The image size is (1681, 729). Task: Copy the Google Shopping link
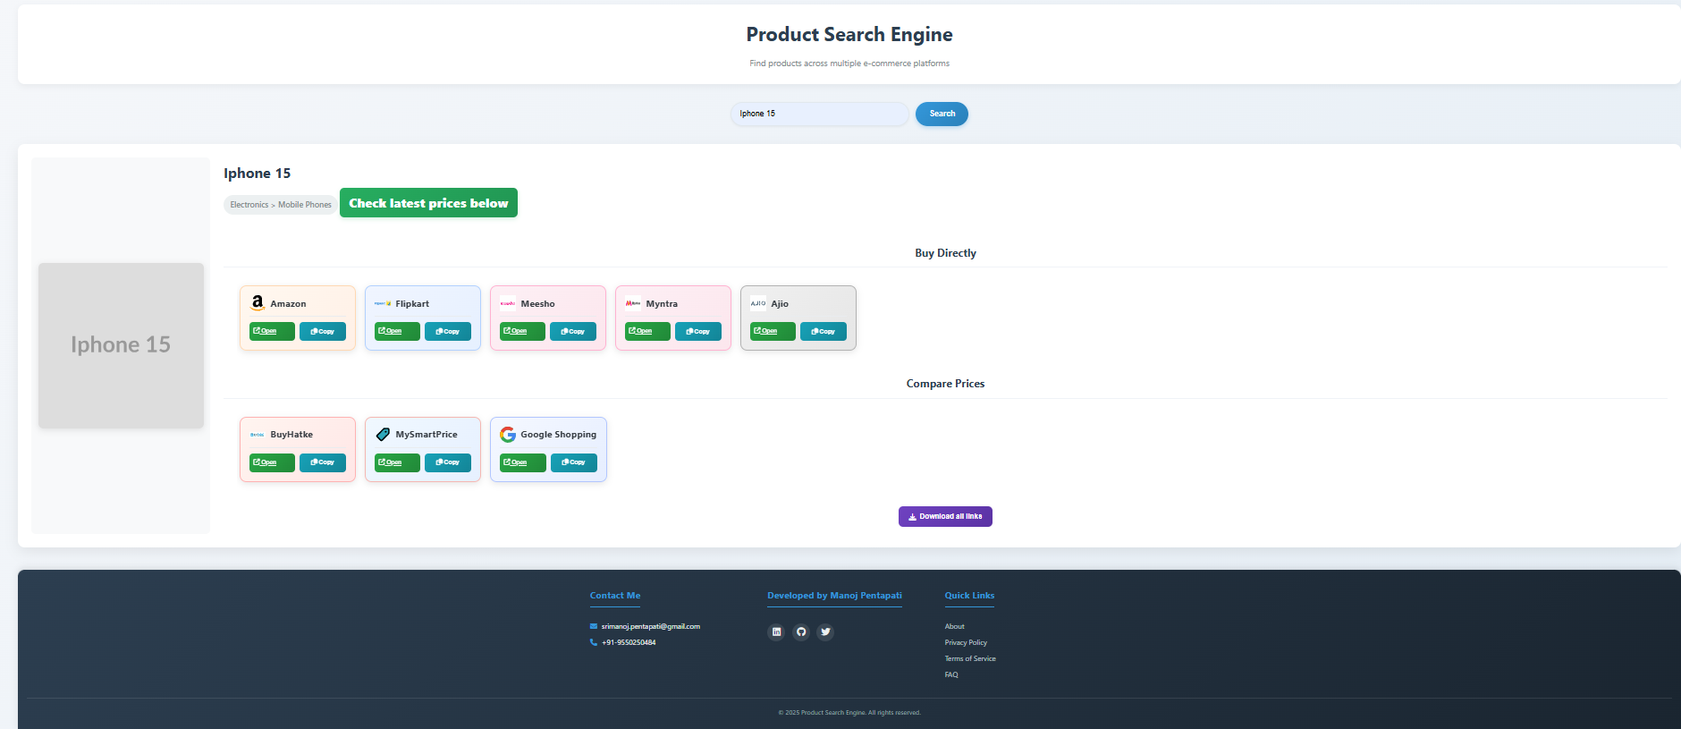[574, 462]
